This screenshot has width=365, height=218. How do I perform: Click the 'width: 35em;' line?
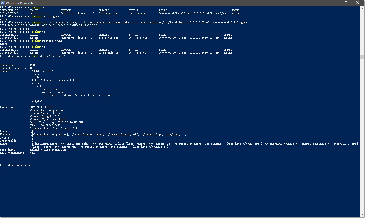[51, 89]
